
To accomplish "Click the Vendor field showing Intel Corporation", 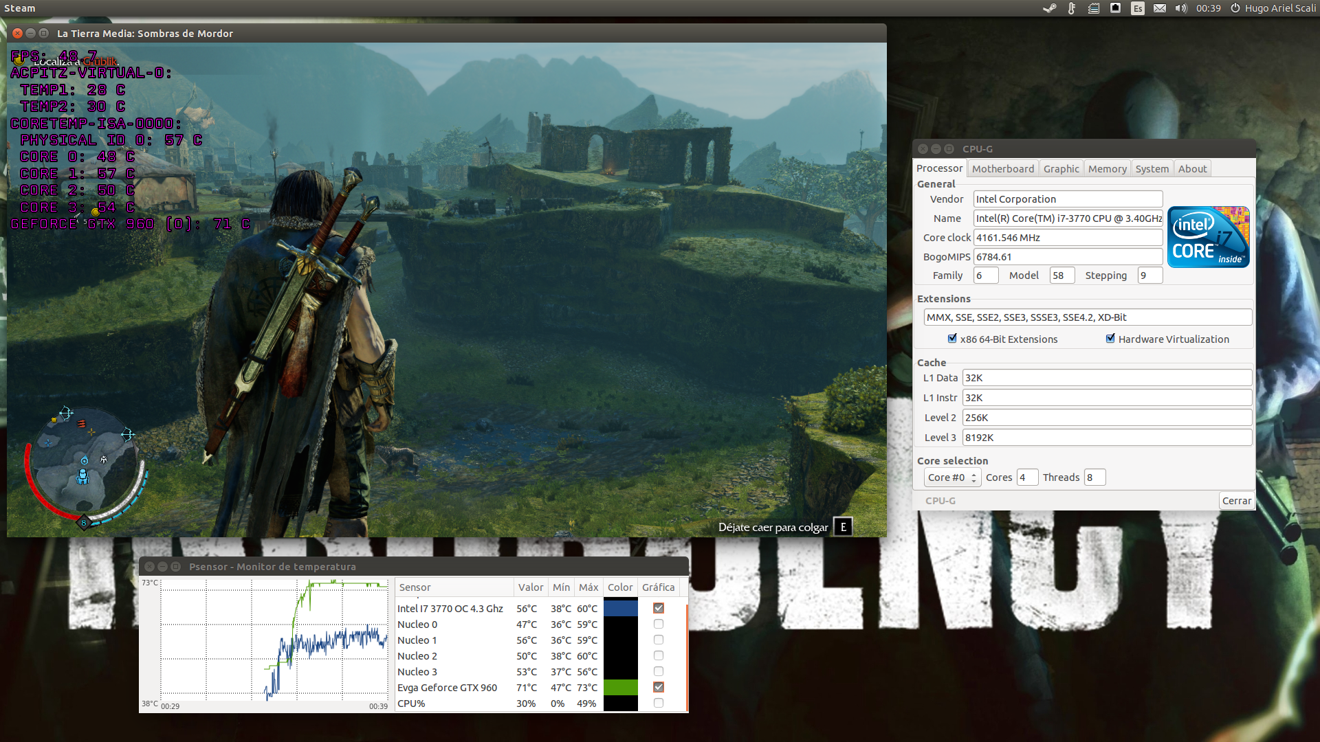I will [1068, 199].
